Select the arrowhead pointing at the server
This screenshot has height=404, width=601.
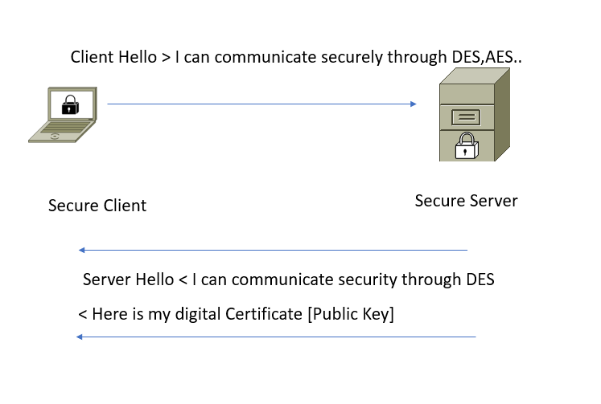(414, 104)
